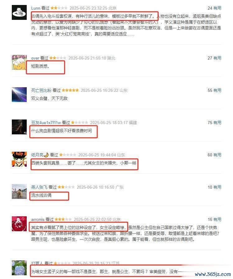Open 纸月亮's username link
233x279 pixels.
pyautogui.click(x=40, y=155)
